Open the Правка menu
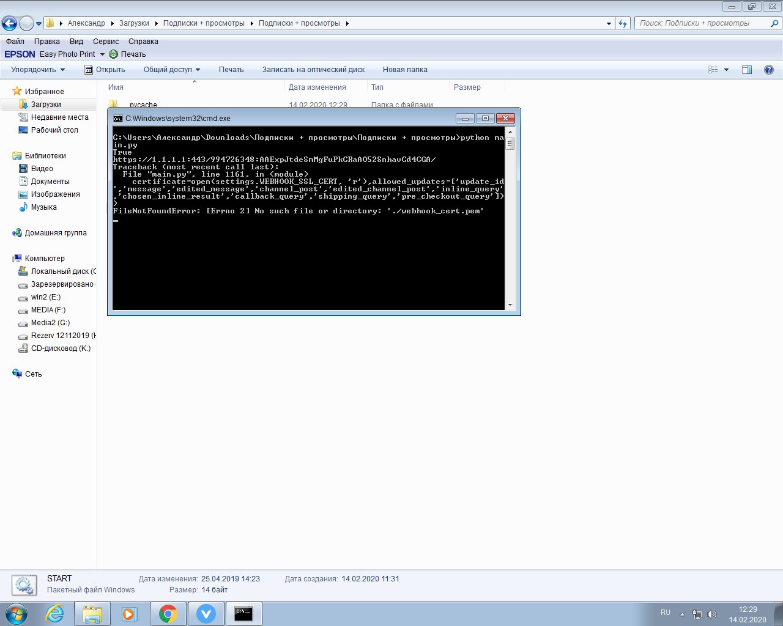This screenshot has width=783, height=626. click(47, 42)
